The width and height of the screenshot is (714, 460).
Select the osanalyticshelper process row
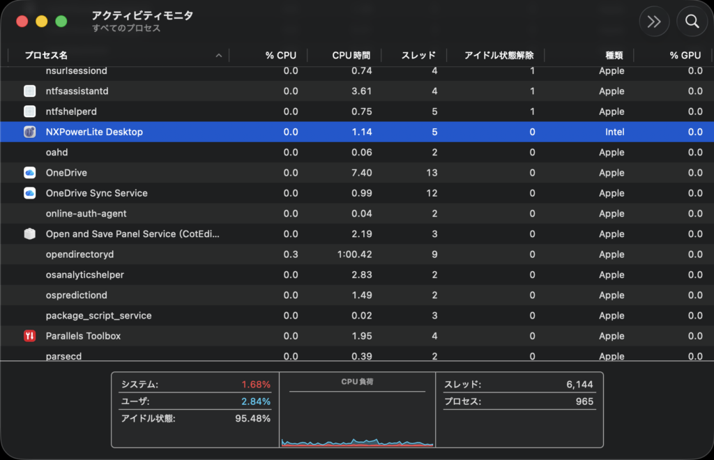357,275
